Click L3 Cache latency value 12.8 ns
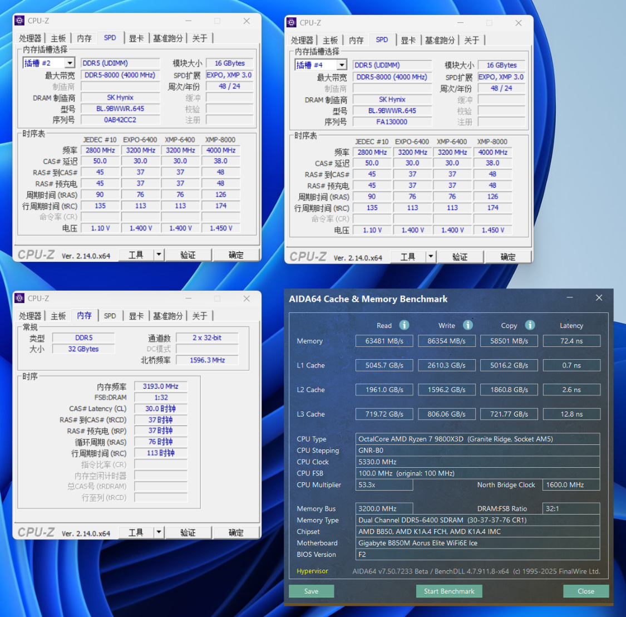 click(571, 414)
